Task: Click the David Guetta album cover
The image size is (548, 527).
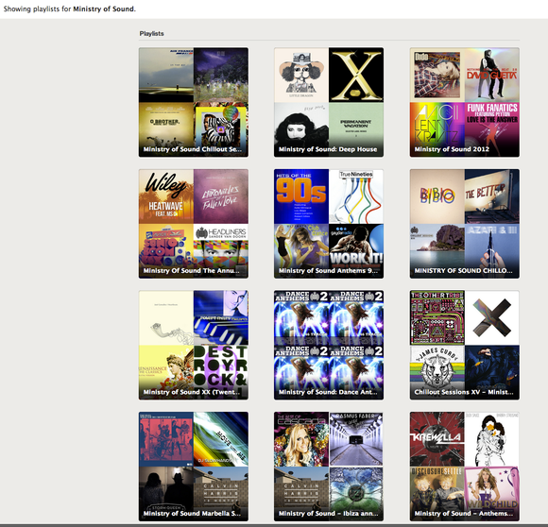Action: pyautogui.click(x=491, y=76)
